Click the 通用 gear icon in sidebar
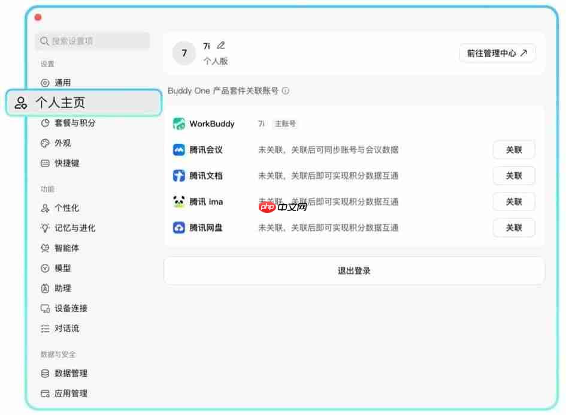 coord(45,83)
